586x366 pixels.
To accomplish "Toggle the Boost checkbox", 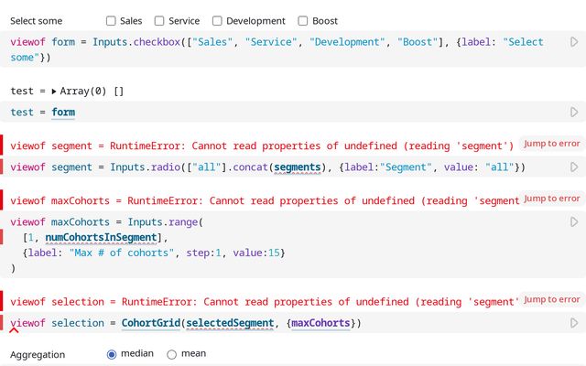I will (304, 21).
